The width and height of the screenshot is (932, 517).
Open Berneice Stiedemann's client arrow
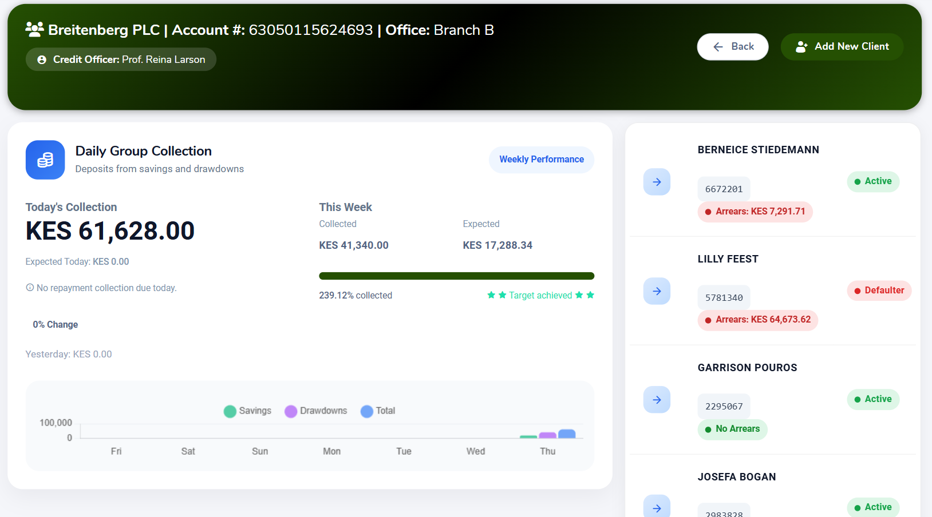pyautogui.click(x=657, y=182)
